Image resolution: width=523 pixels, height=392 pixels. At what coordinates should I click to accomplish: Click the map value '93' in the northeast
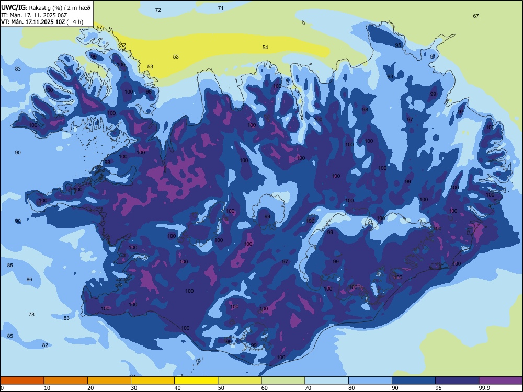click(x=390, y=77)
